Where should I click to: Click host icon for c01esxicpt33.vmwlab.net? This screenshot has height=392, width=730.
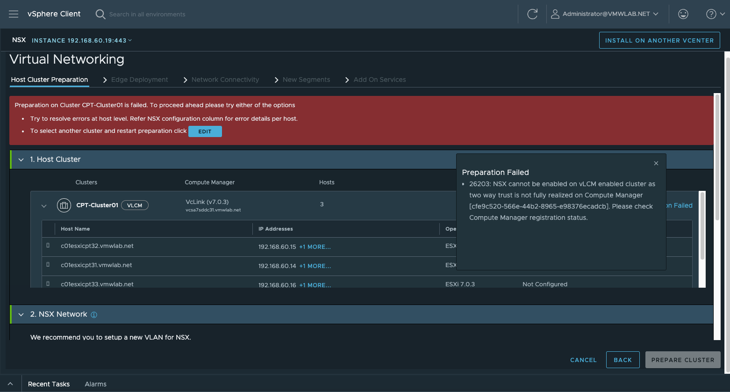[x=48, y=283]
